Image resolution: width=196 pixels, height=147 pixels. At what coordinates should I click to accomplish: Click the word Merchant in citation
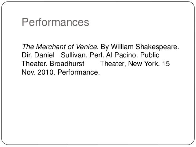52,47
